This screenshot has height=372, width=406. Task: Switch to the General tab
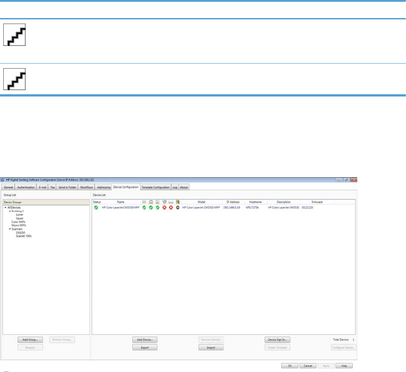(8, 187)
